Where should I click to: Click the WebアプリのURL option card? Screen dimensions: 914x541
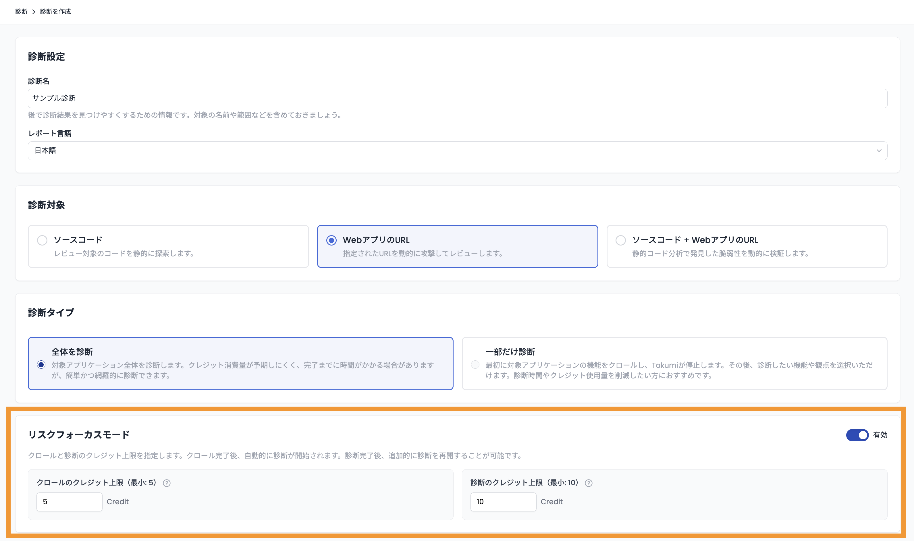pyautogui.click(x=458, y=246)
